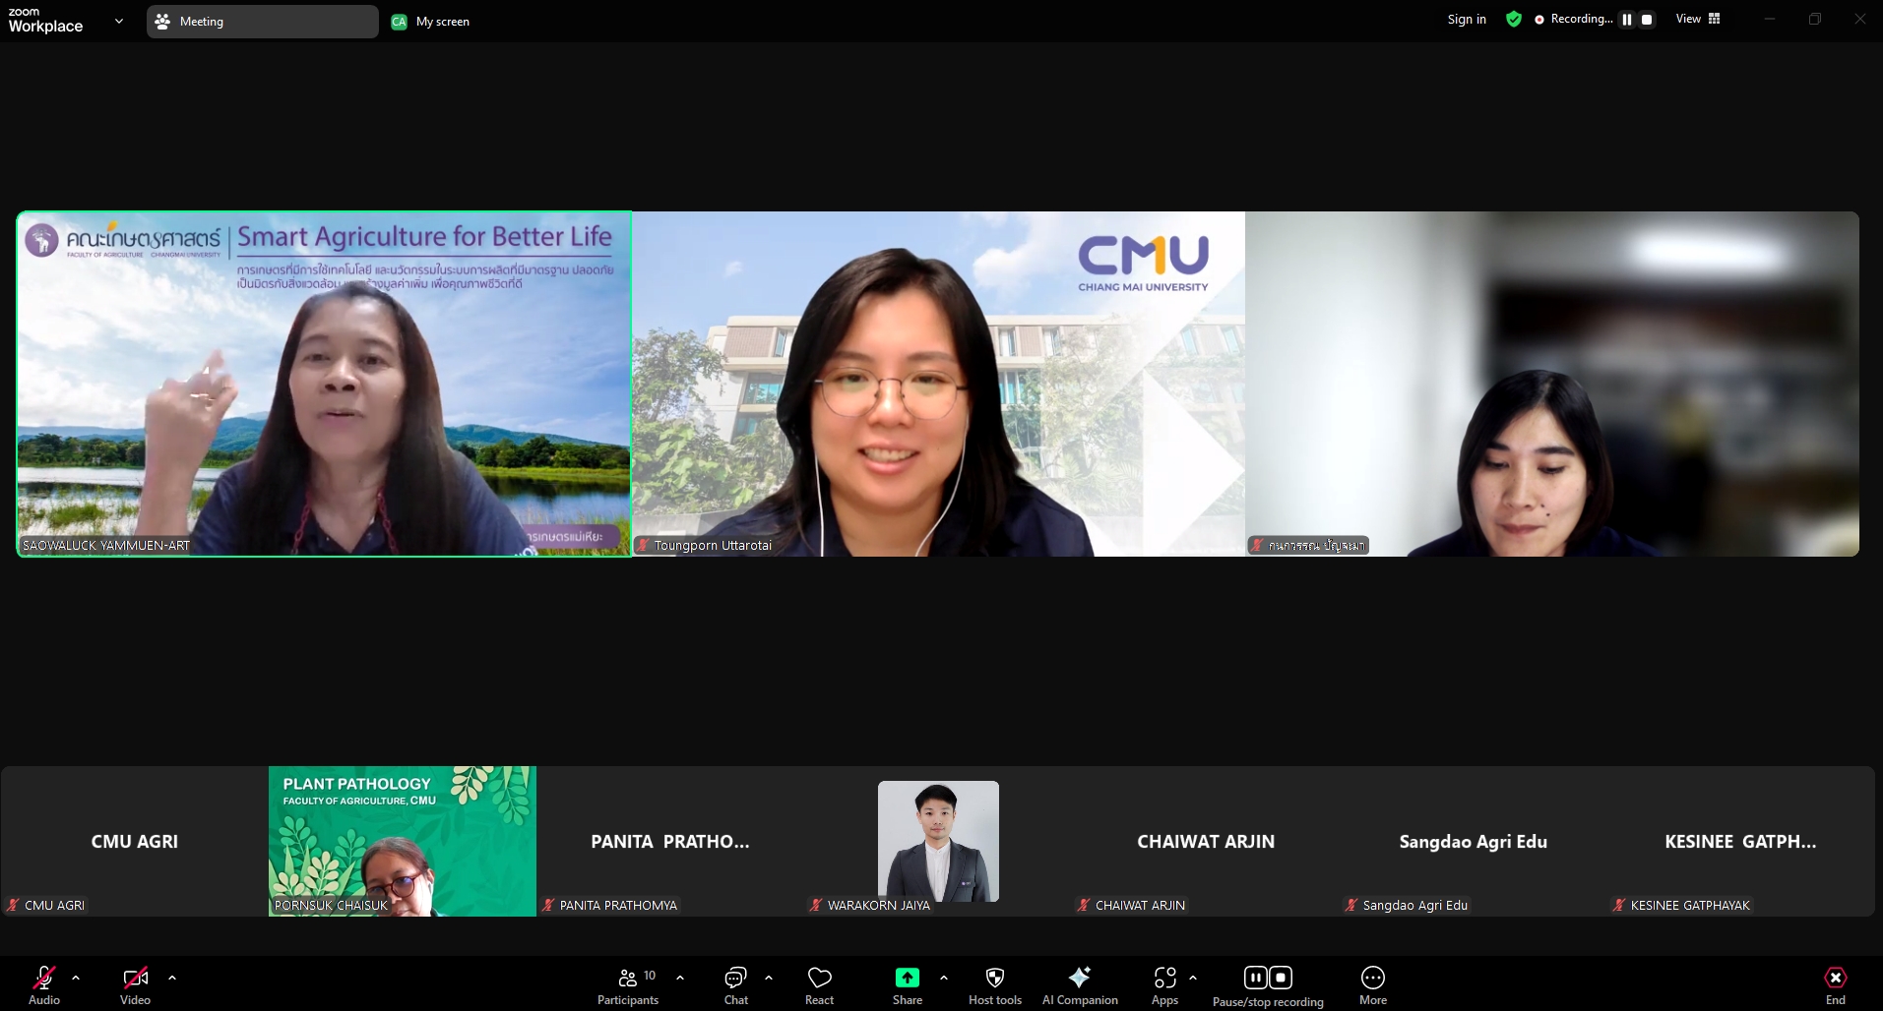Pause recording from the bottom toolbar
The width and height of the screenshot is (1883, 1011).
1255,977
